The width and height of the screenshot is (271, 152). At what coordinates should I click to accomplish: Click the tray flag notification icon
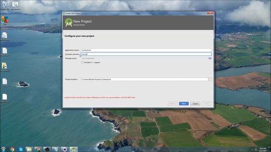click(x=256, y=149)
